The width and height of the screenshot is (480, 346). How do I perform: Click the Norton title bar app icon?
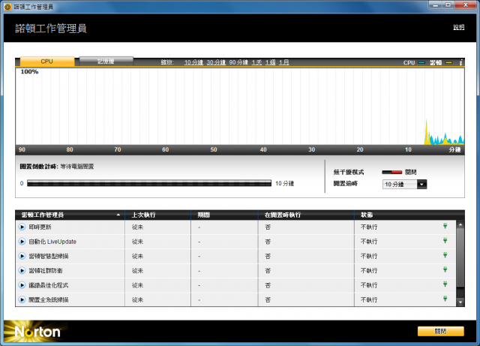click(7, 7)
